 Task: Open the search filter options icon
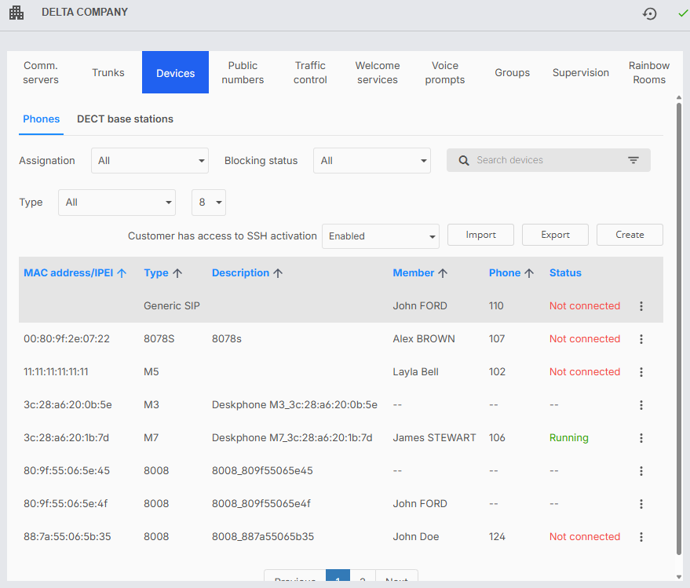(x=633, y=160)
